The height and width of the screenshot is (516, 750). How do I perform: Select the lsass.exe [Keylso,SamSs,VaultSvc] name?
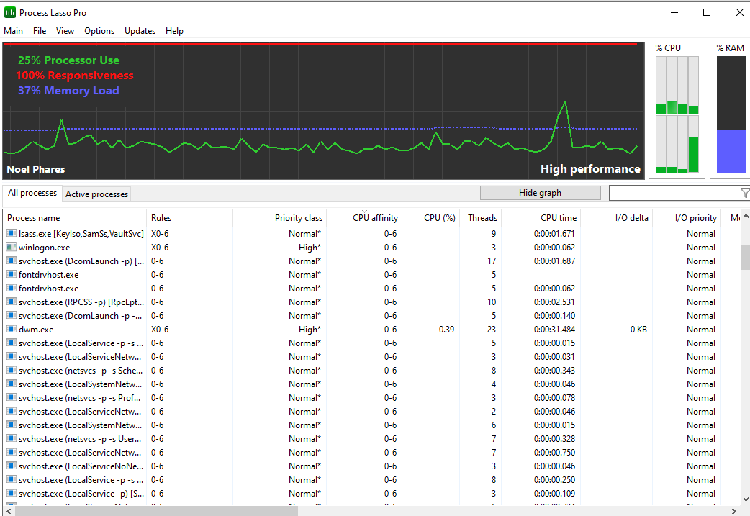pyautogui.click(x=81, y=233)
